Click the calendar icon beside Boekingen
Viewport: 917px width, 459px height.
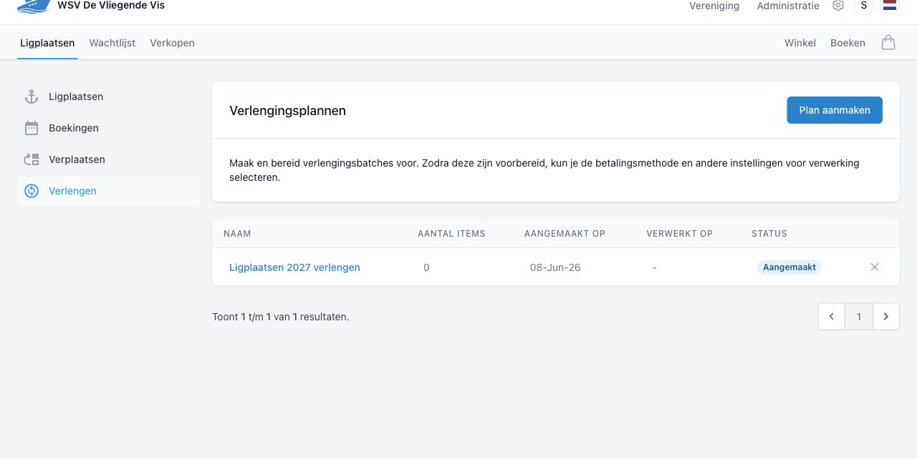[32, 128]
